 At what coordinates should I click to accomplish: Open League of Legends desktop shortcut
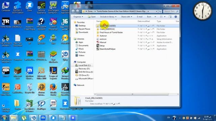(53, 73)
